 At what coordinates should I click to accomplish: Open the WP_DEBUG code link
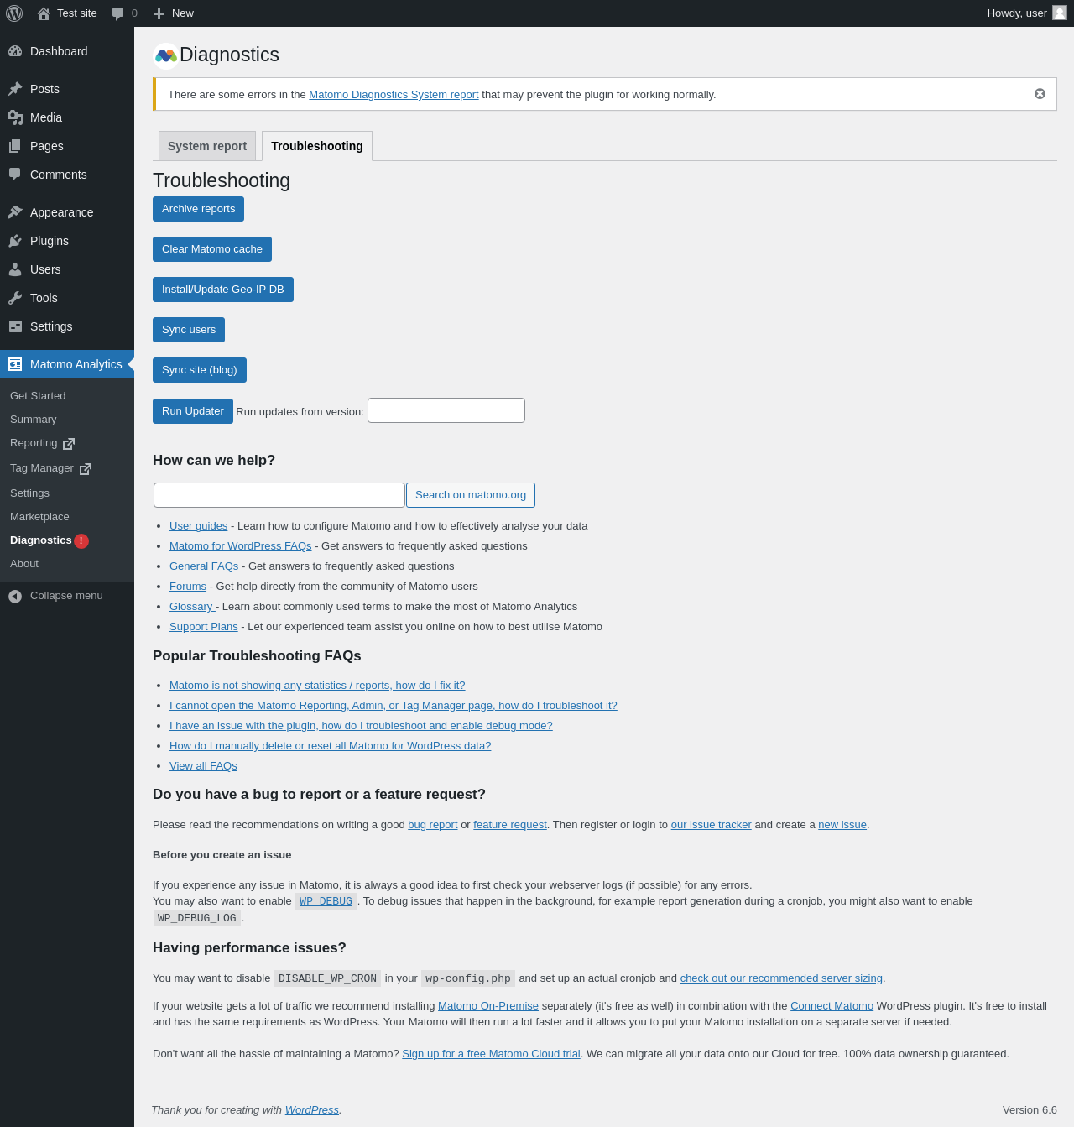[326, 901]
